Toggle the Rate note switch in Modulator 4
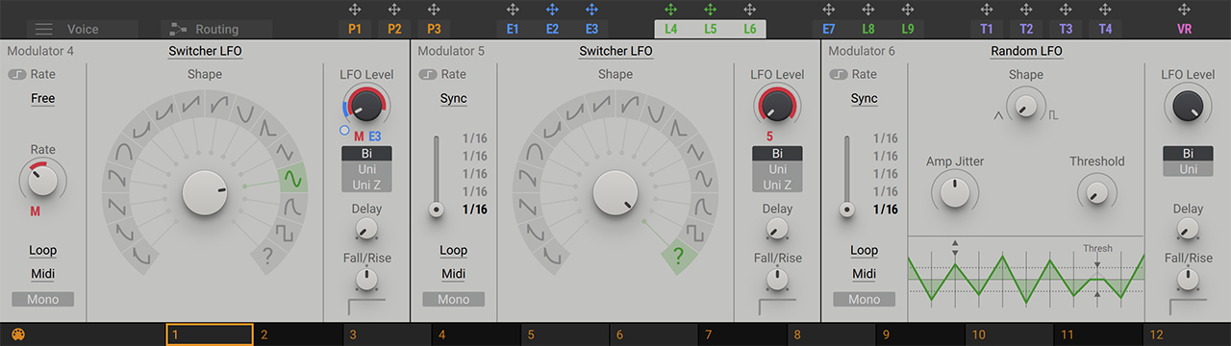 [x=17, y=74]
